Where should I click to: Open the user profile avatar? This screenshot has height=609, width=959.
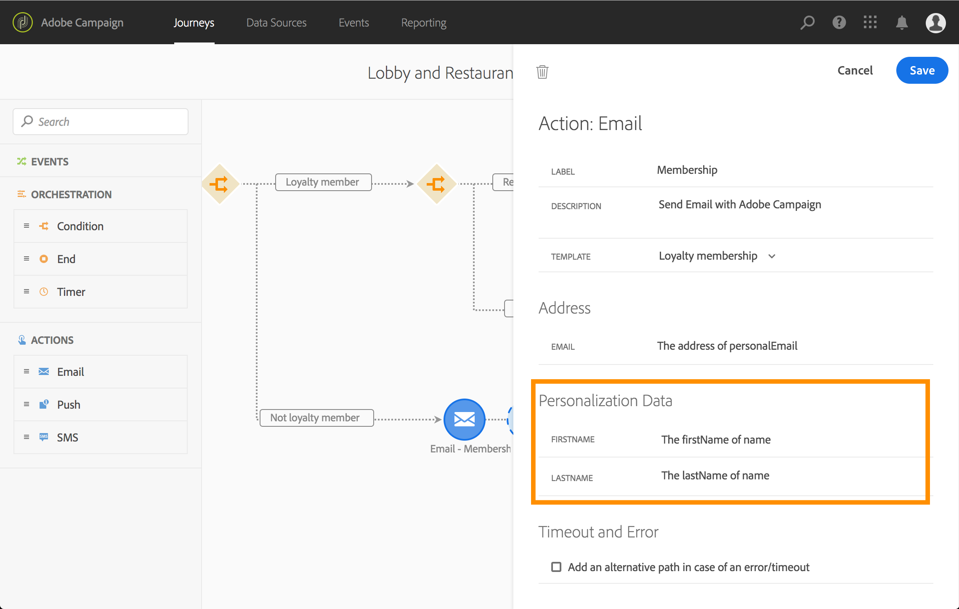pos(935,22)
